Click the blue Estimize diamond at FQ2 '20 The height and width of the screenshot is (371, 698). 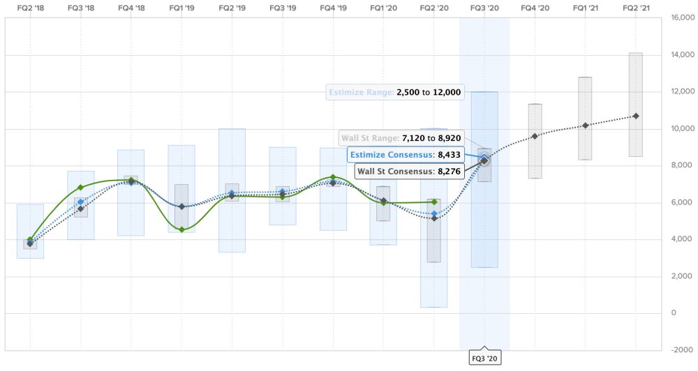[433, 213]
